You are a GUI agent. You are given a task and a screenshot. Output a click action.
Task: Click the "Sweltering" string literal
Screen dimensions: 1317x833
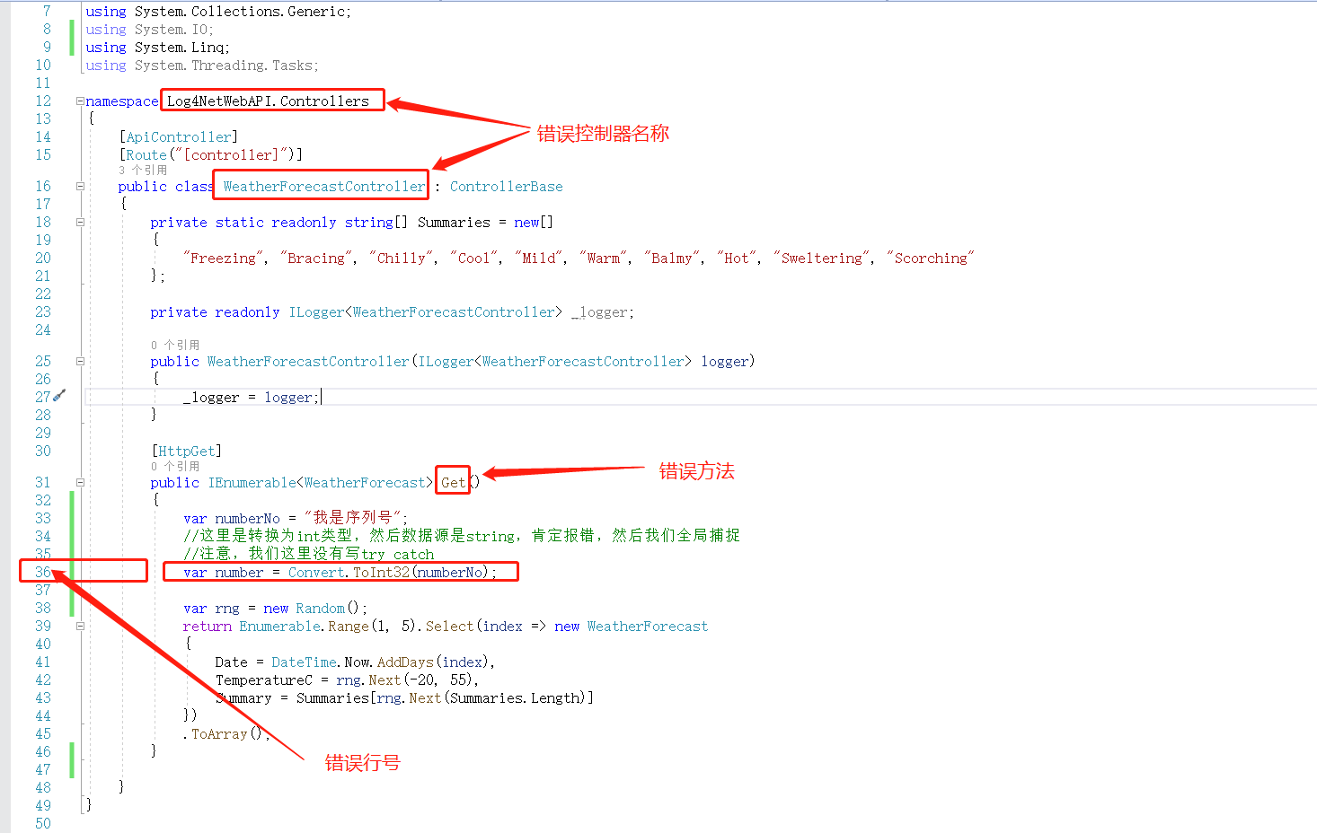click(x=821, y=259)
